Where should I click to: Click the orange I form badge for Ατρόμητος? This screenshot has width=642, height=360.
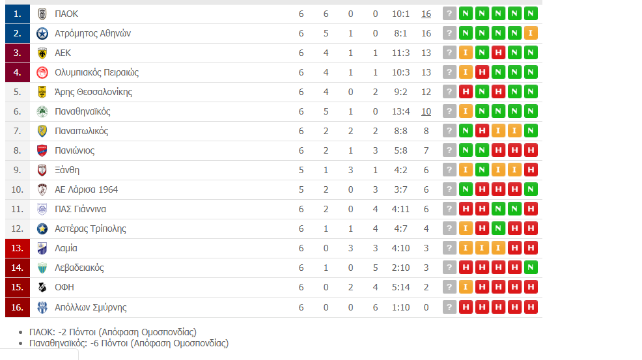tap(531, 33)
